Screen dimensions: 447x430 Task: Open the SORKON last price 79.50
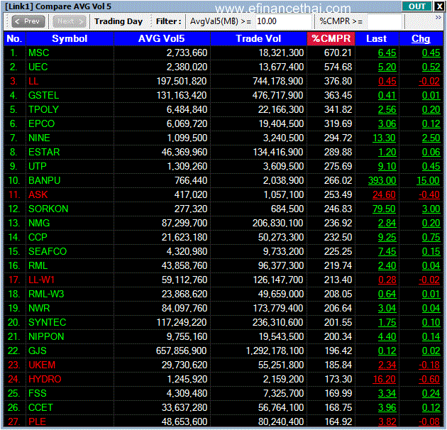pyautogui.click(x=384, y=209)
